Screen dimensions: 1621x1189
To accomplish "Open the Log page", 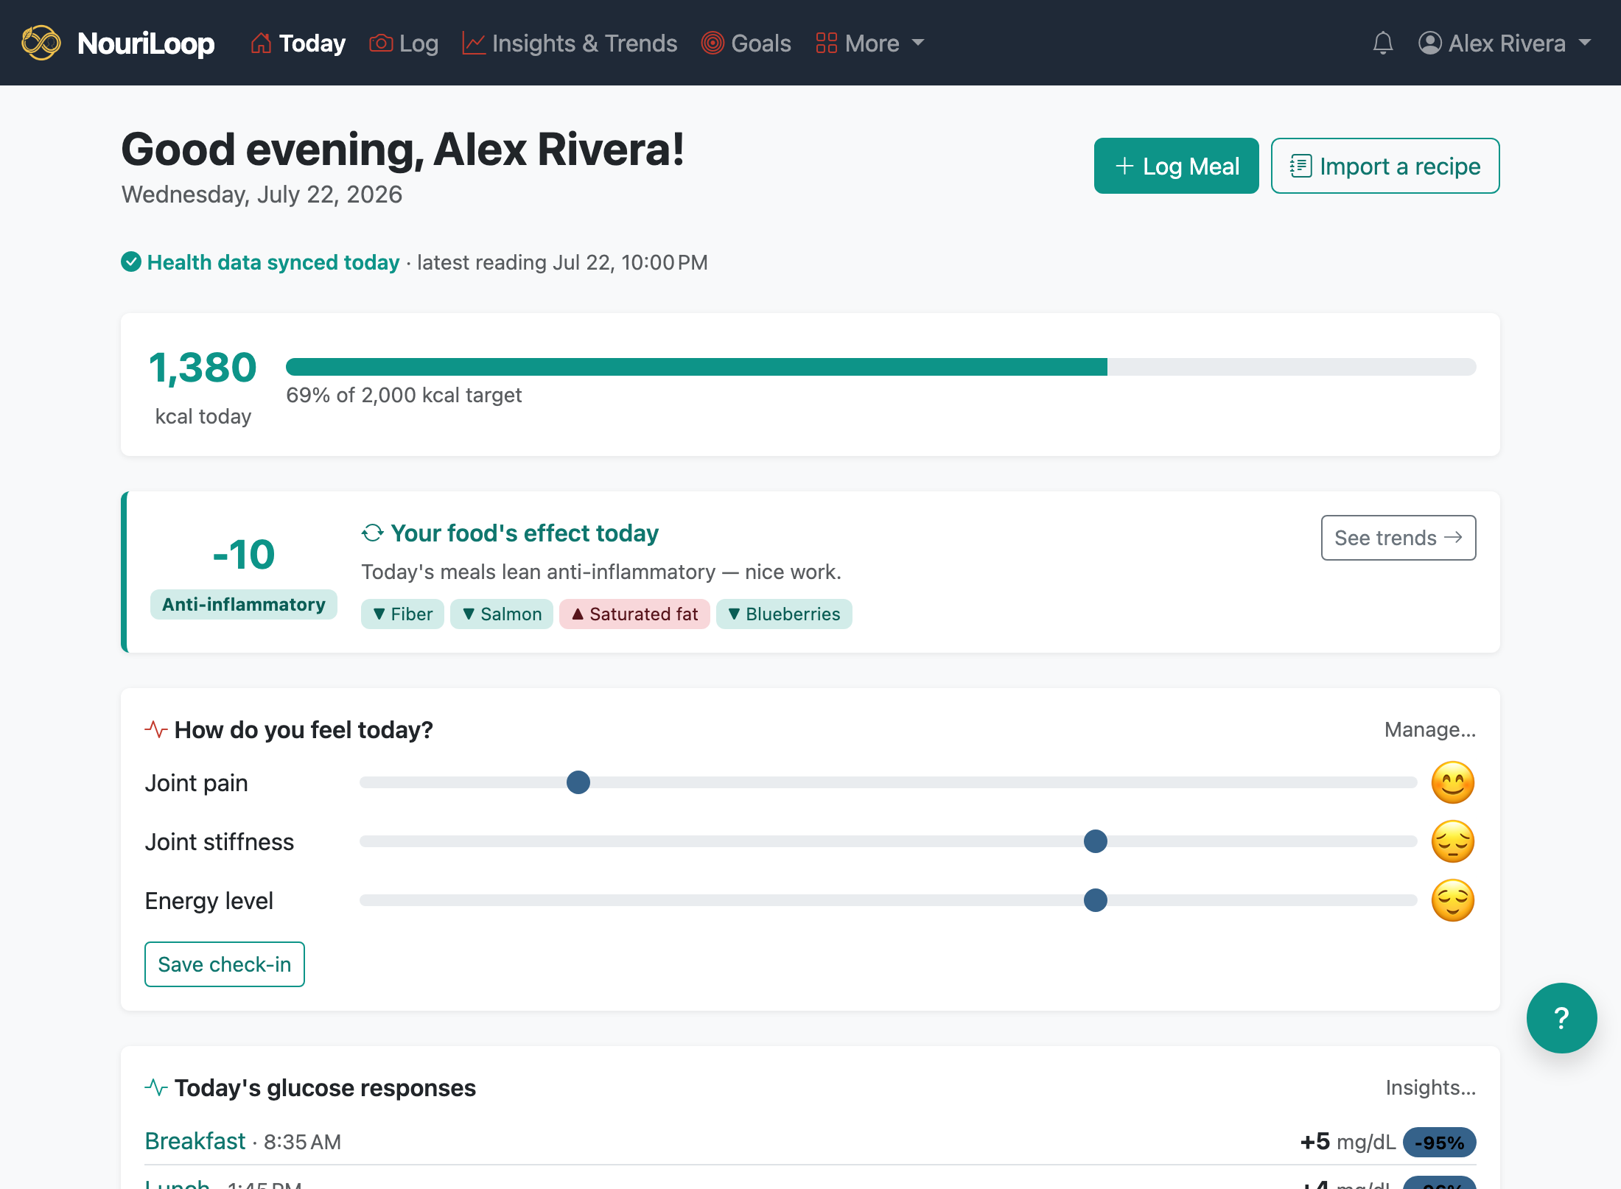I will click(x=404, y=43).
